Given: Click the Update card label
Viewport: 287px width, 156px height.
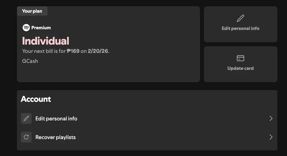Looking at the screenshot, I should pos(240,69).
